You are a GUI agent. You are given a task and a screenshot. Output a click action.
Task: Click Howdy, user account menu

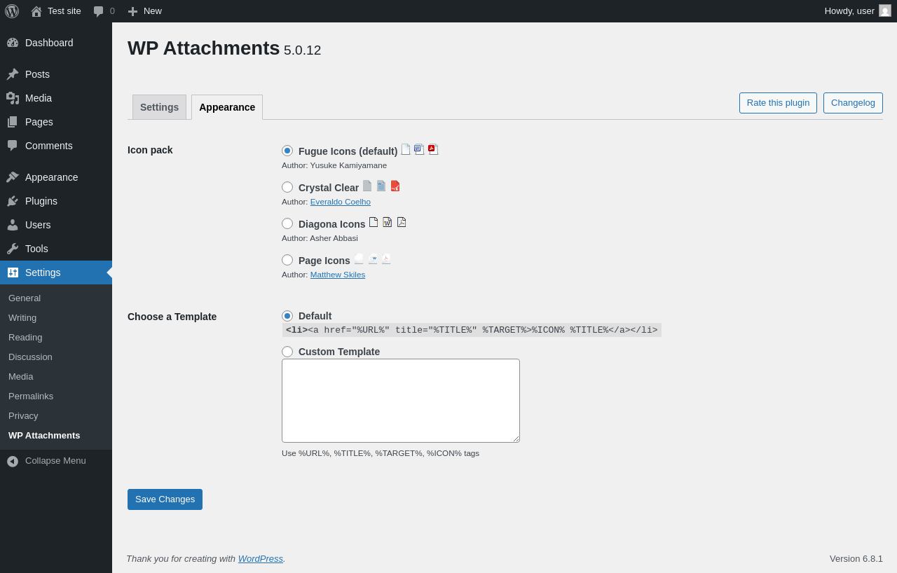point(858,11)
